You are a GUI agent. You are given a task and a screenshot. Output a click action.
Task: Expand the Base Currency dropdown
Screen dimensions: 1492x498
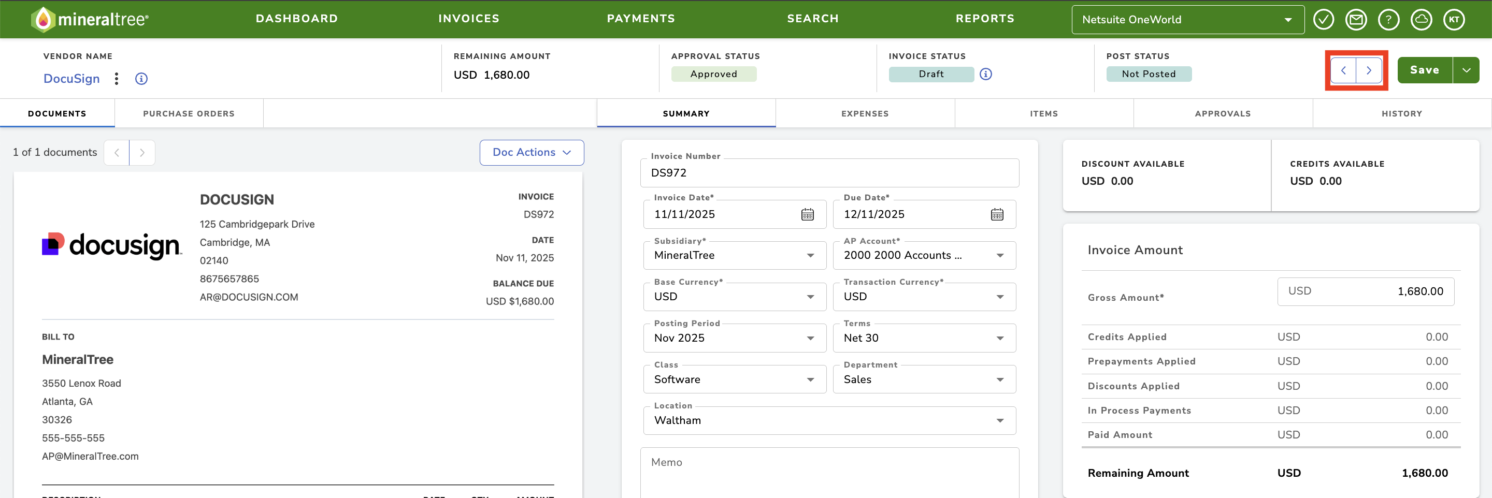pyautogui.click(x=735, y=297)
